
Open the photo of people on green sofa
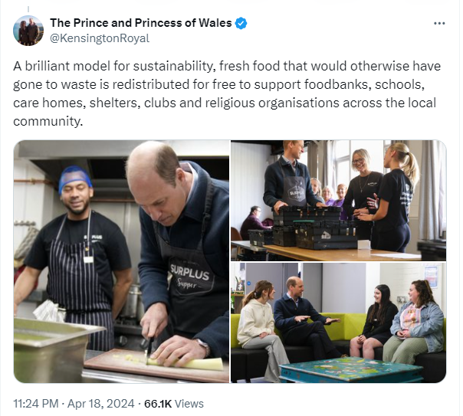(x=338, y=323)
